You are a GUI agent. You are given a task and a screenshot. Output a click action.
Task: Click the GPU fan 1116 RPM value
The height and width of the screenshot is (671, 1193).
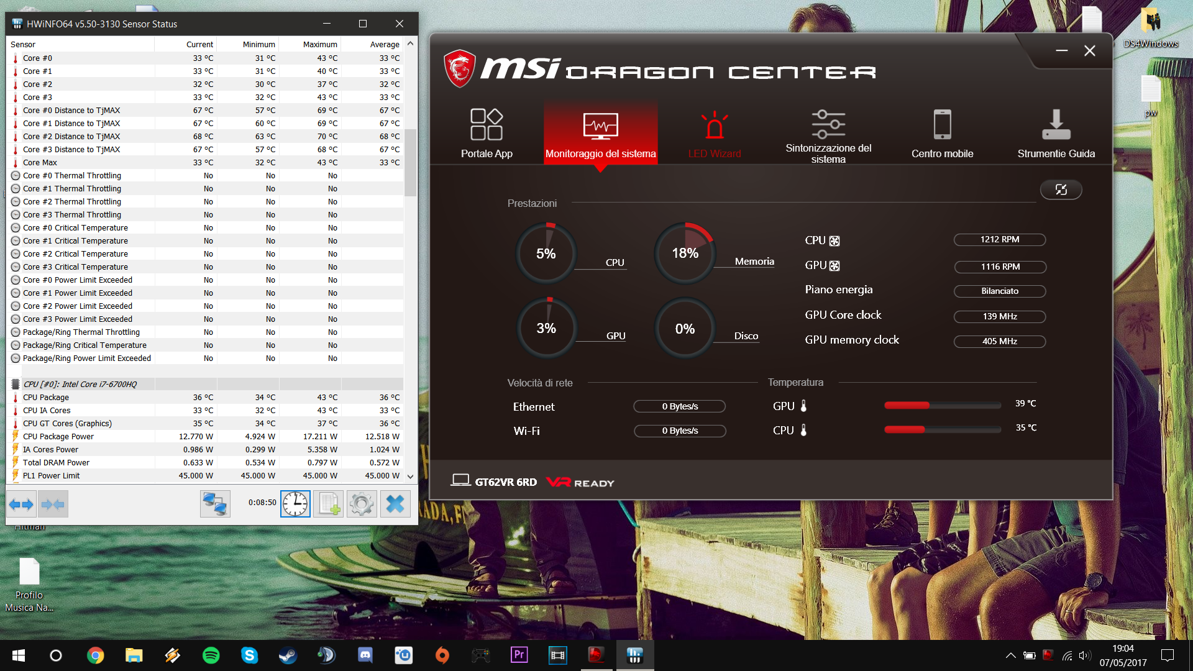tap(999, 267)
